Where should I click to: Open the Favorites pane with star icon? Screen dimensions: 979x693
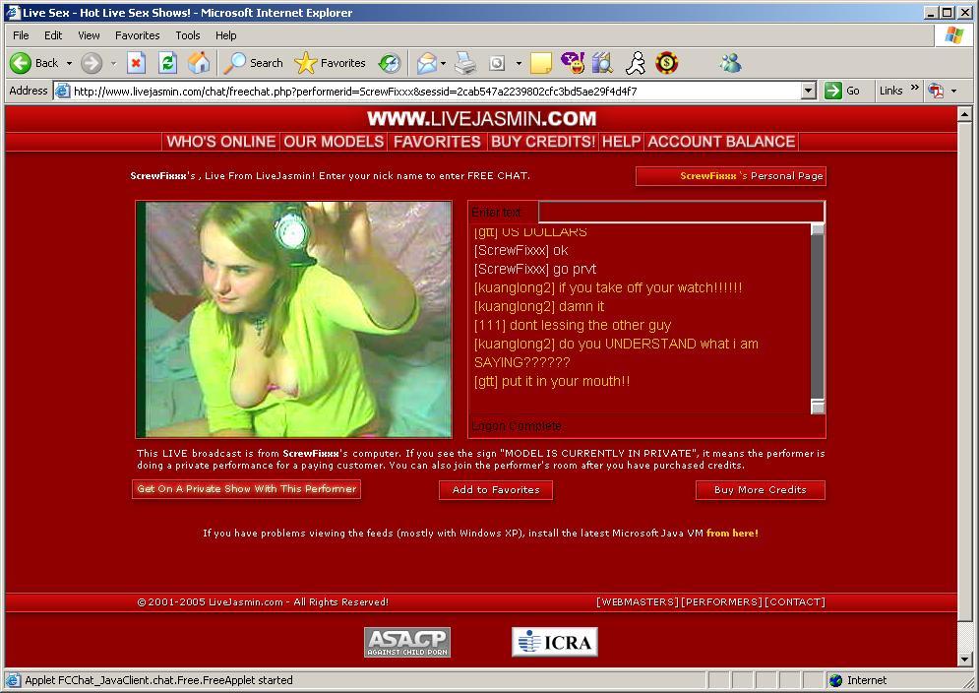305,63
